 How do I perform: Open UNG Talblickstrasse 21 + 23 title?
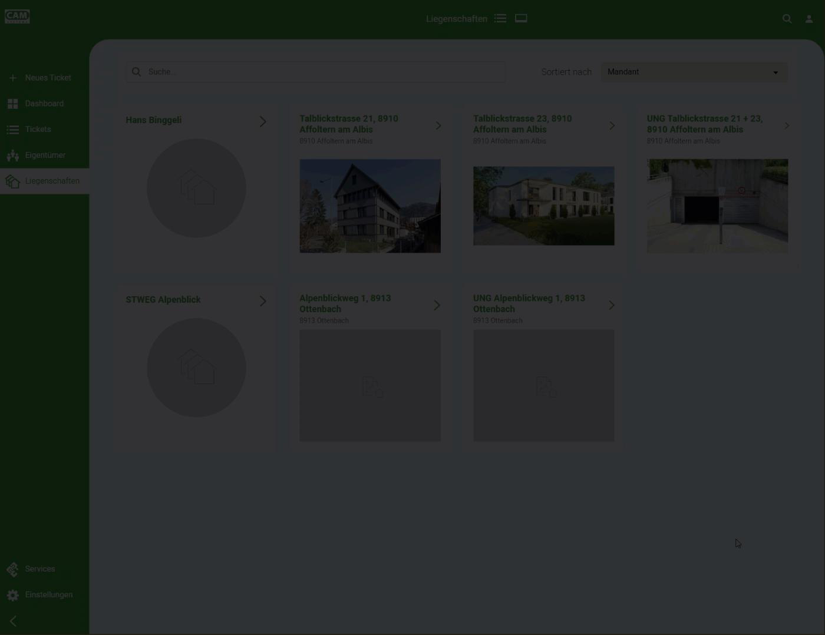705,124
